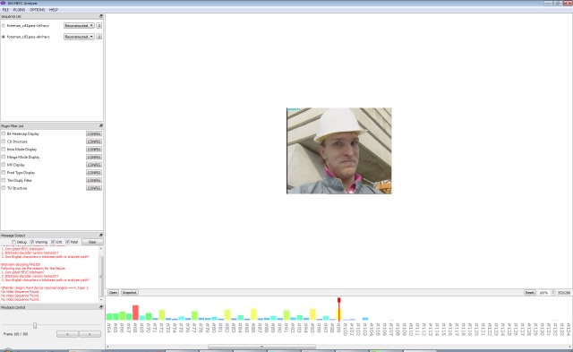573x352 pixels.
Task: Open the FILE menu
Action: 5,10
